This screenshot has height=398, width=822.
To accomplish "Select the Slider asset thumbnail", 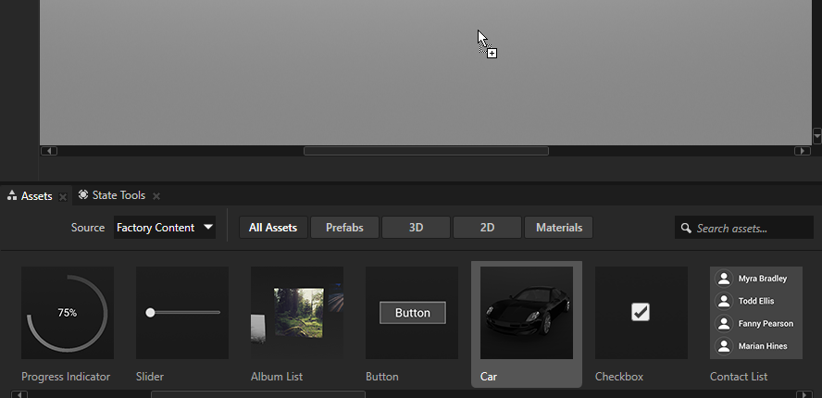I will click(x=182, y=313).
